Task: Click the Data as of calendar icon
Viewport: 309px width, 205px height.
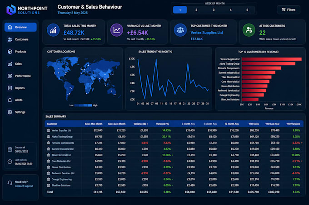Action: tap(10, 149)
